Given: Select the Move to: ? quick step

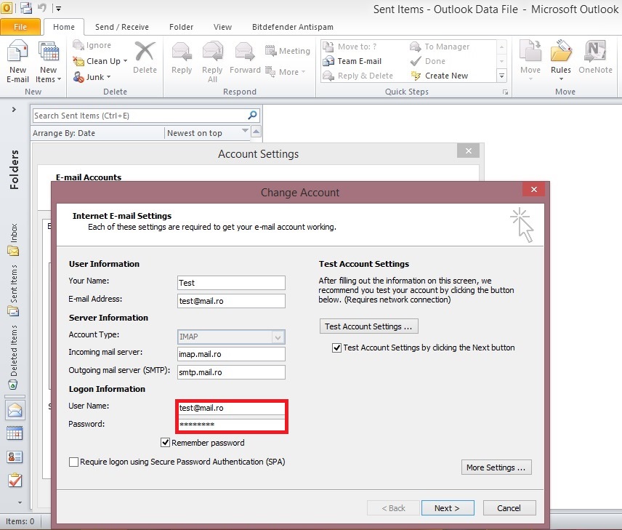Looking at the screenshot, I should coord(350,47).
